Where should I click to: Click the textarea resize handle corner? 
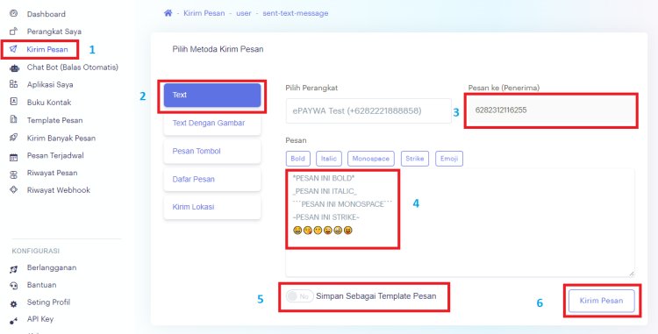click(631, 274)
